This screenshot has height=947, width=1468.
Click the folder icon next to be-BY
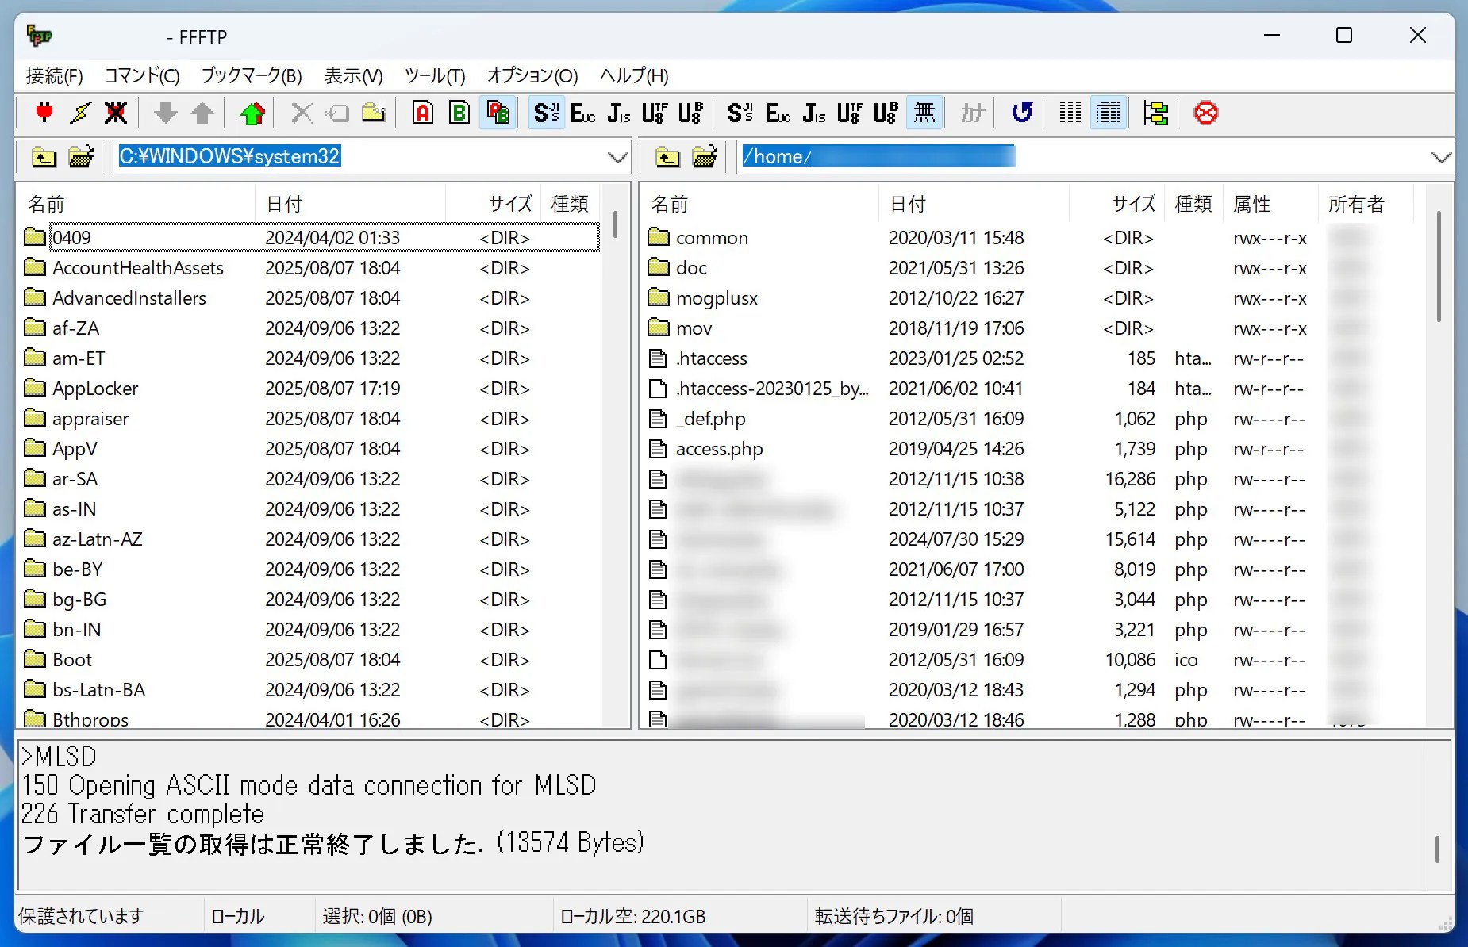(35, 569)
